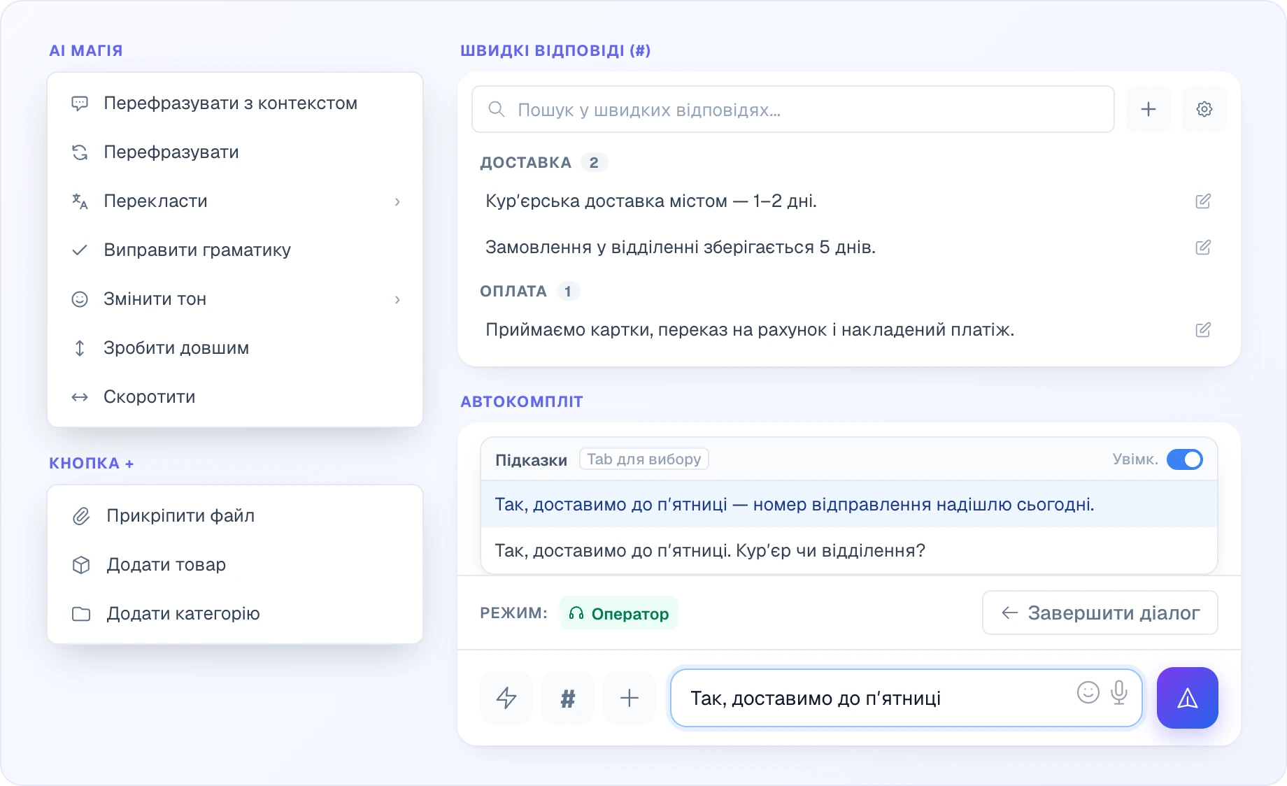Click the count badge 2 beside ДОСТАВКА
The width and height of the screenshot is (1287, 786).
click(594, 163)
